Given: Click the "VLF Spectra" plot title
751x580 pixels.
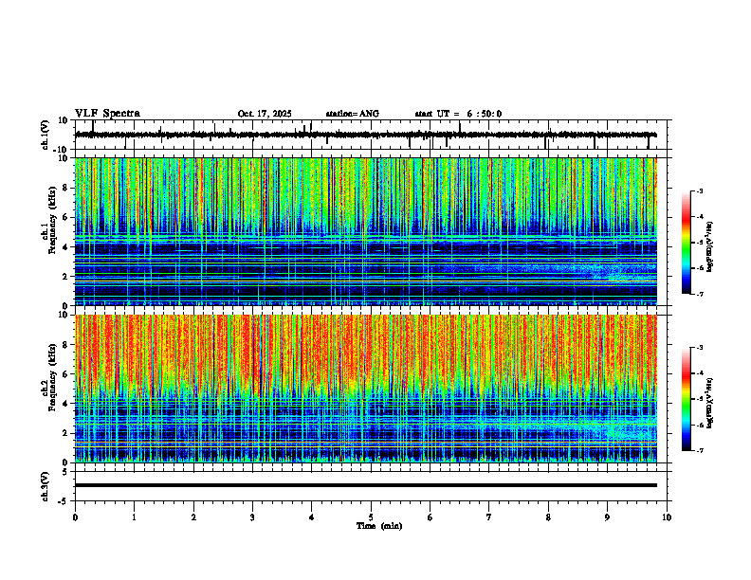Looking at the screenshot, I should pyautogui.click(x=107, y=114).
